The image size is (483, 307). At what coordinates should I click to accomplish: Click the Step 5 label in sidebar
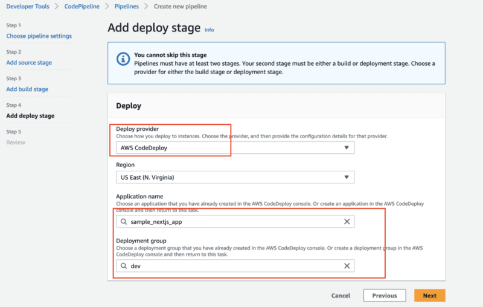(13, 131)
